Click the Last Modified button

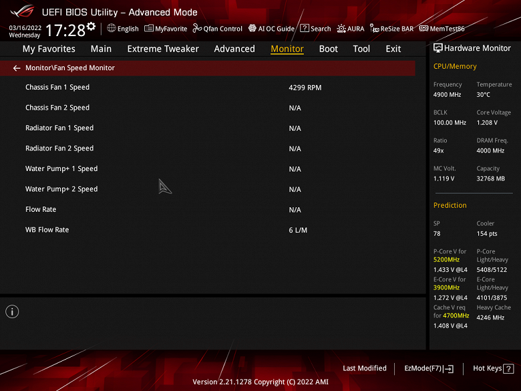click(365, 368)
